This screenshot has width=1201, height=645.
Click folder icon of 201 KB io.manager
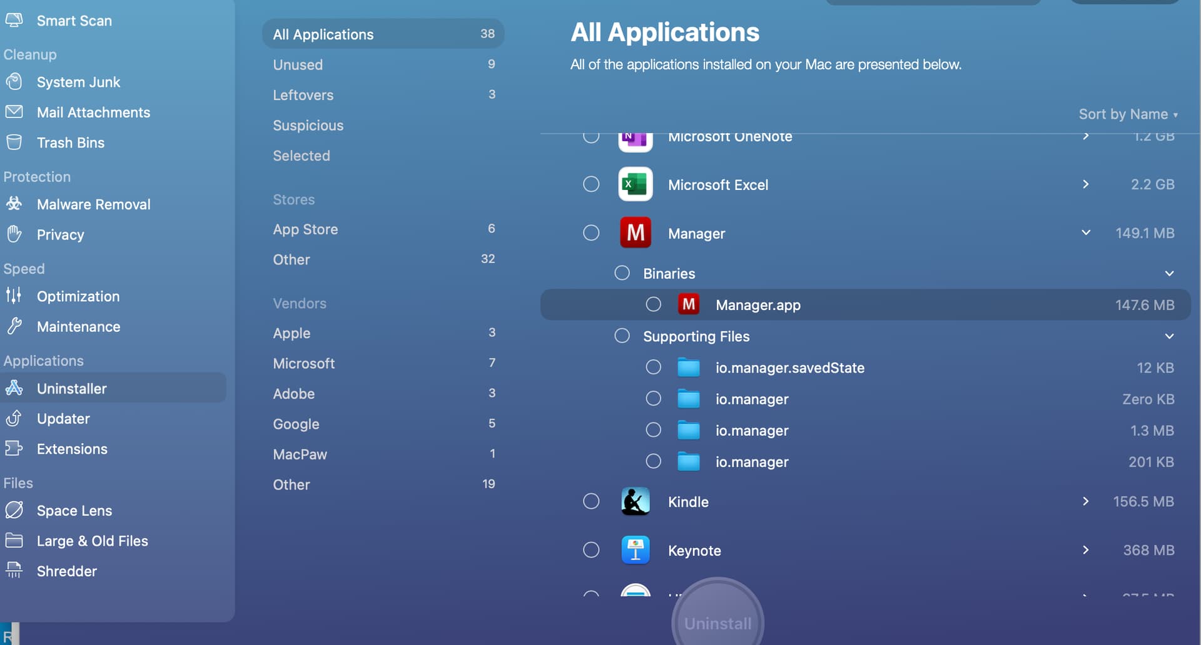[x=689, y=462]
